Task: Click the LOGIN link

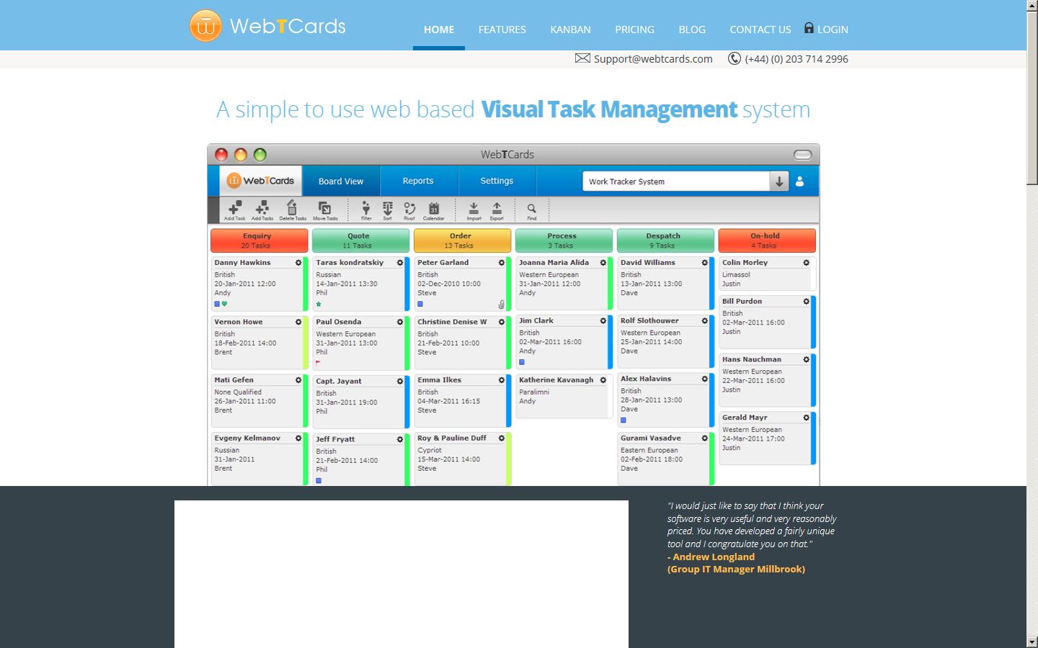Action: coord(833,30)
